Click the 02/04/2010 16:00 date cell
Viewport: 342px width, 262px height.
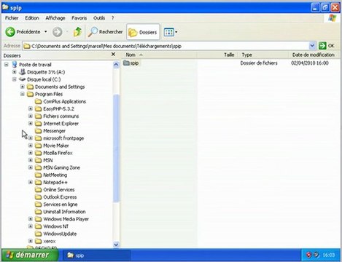310,63
